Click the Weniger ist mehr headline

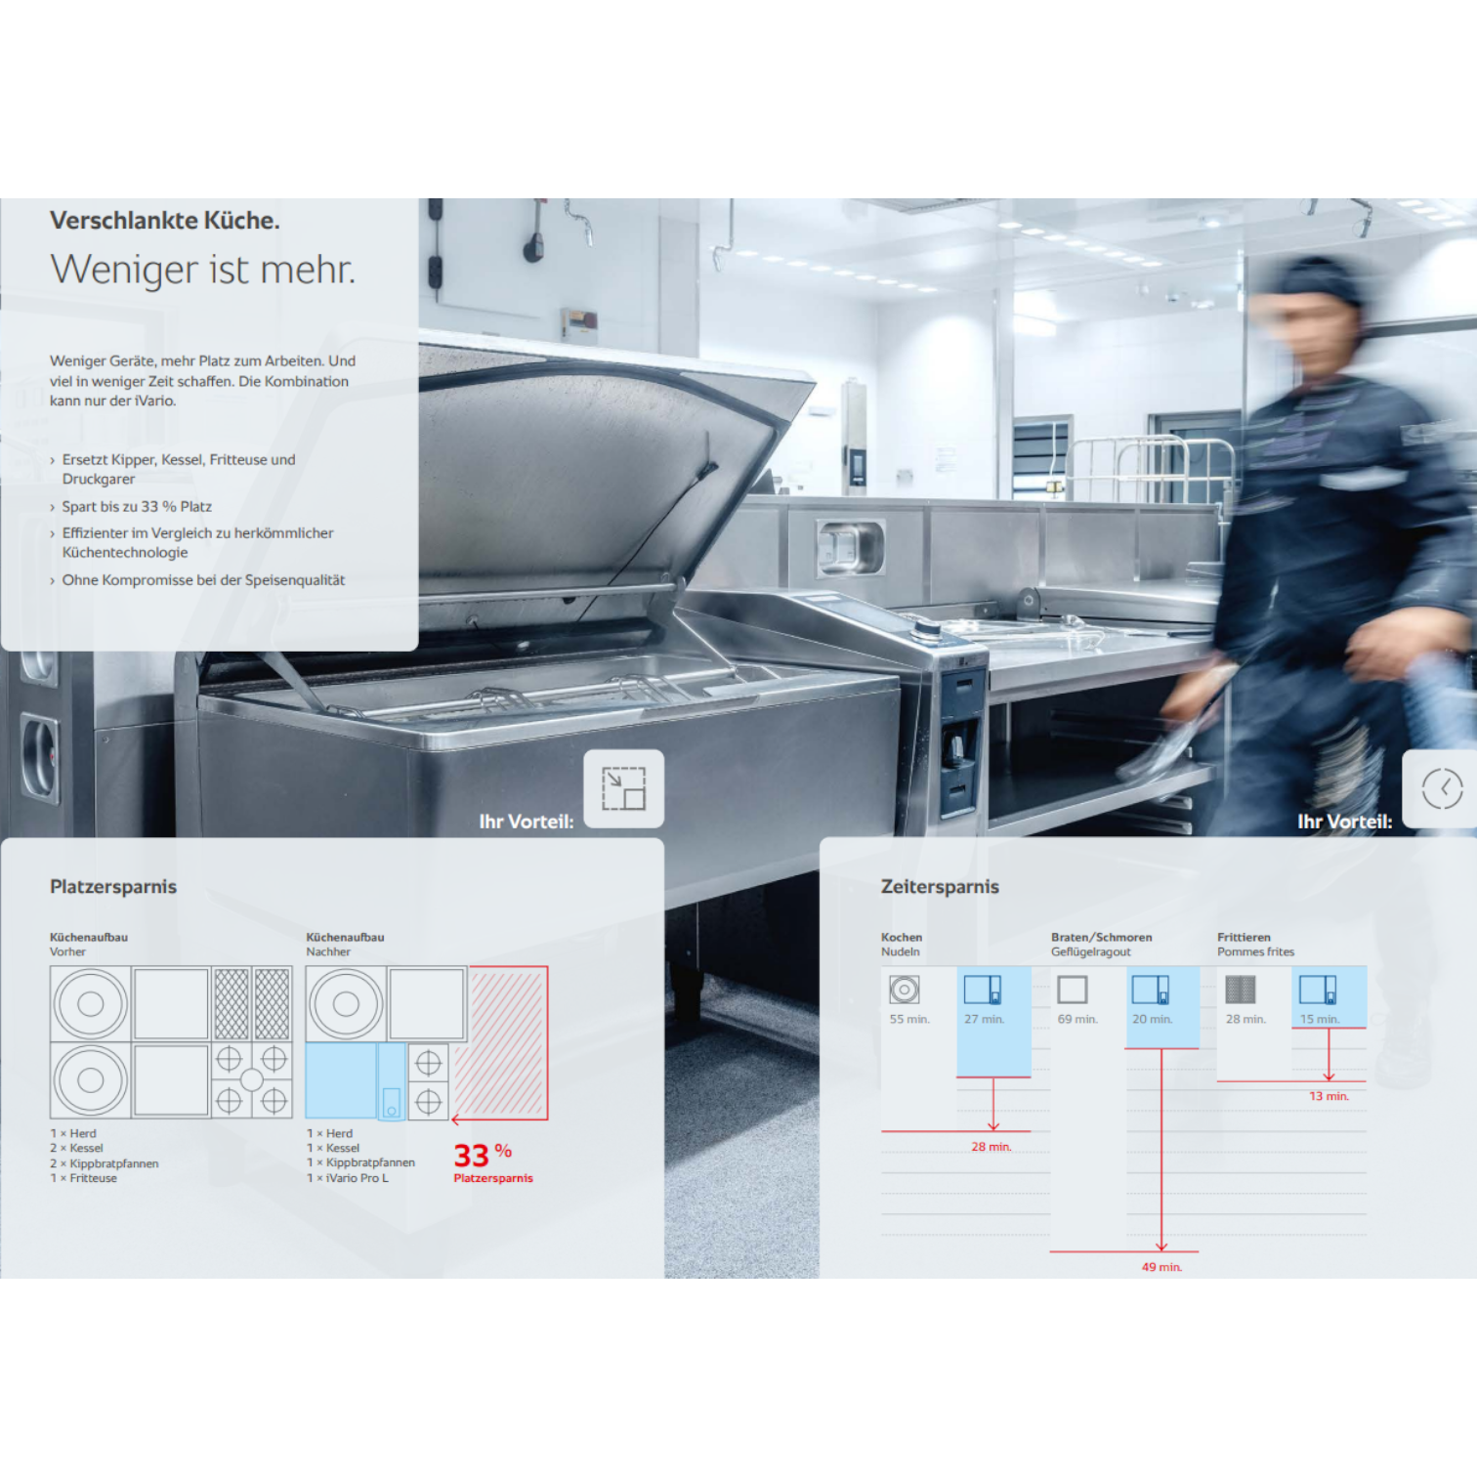click(x=203, y=270)
